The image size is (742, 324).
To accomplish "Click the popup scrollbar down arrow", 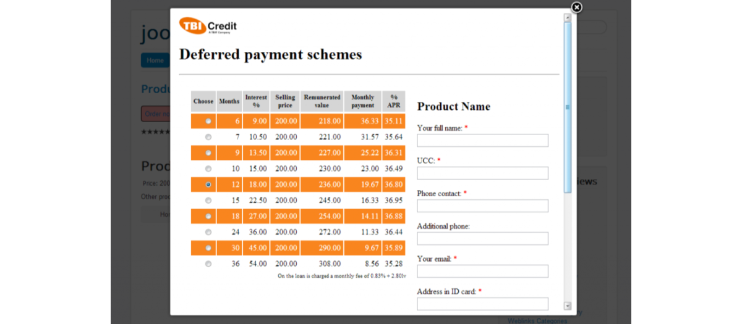I will pos(568,305).
